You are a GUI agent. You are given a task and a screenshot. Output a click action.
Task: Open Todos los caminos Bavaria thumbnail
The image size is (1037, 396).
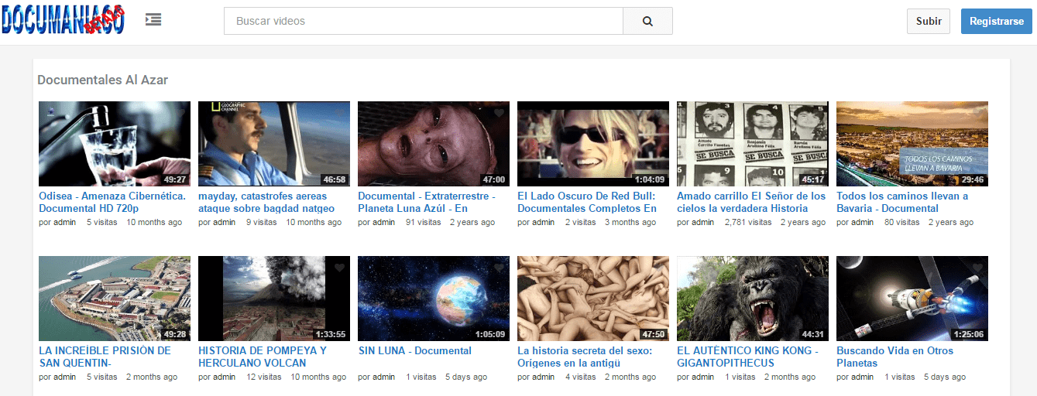912,144
